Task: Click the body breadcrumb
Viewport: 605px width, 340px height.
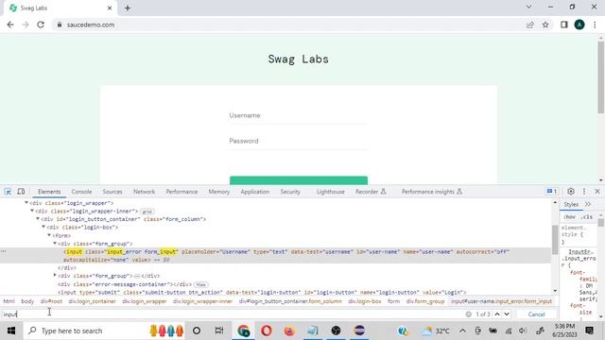Action: 27,301
